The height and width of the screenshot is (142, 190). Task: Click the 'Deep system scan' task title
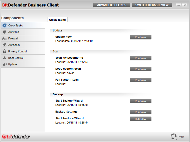[x=68, y=69]
